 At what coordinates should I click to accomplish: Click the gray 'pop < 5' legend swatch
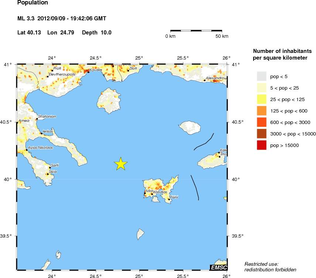coord(262,76)
